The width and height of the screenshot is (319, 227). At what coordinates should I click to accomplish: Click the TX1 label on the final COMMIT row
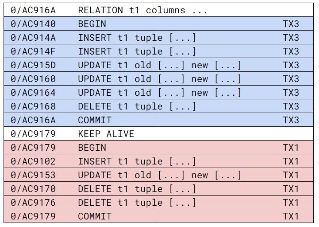coord(291,216)
